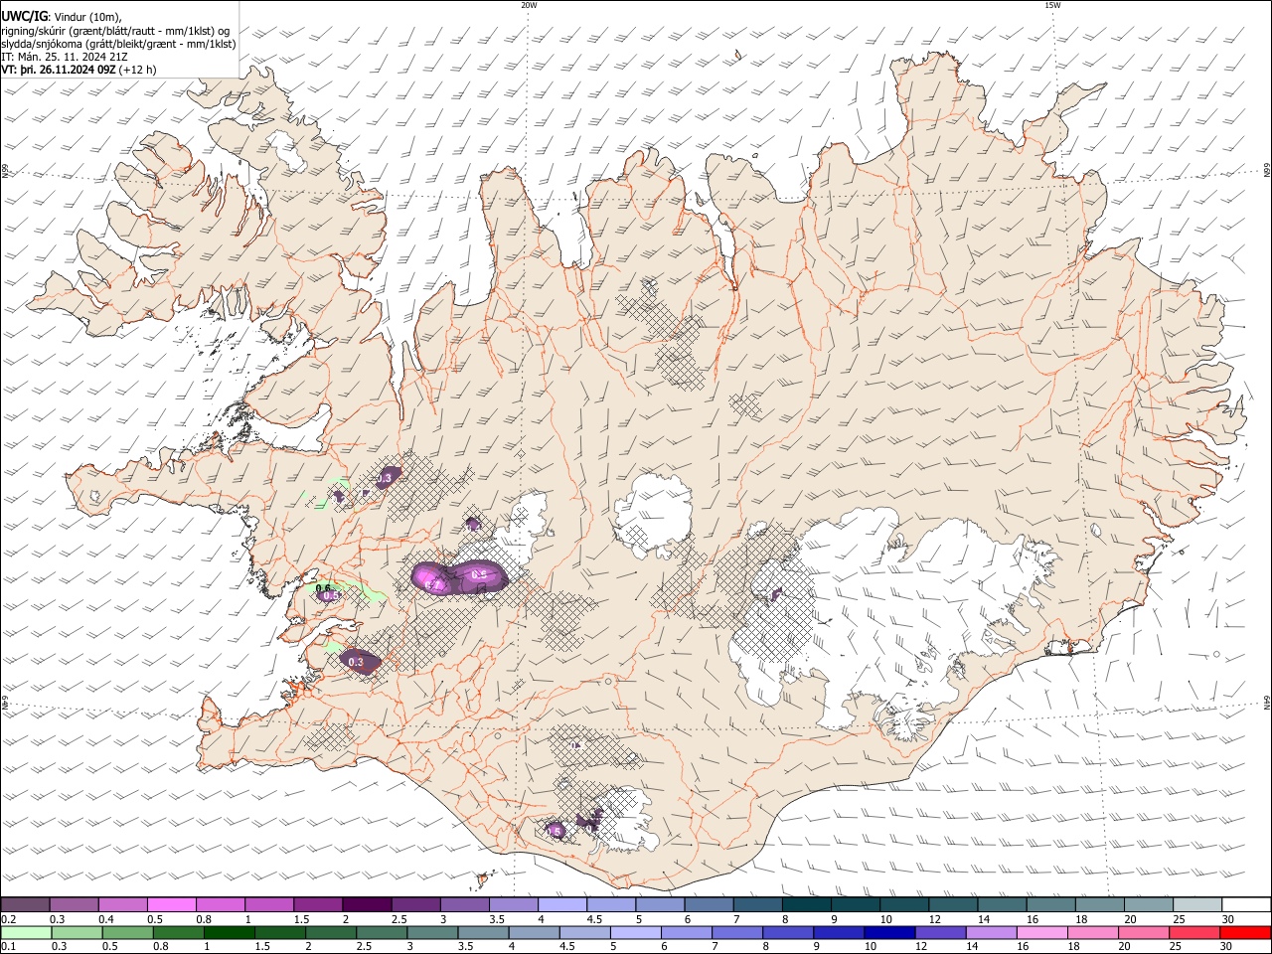Click the '2.5' value on the snow scale
Screen dimensions: 1272x954
(398, 919)
